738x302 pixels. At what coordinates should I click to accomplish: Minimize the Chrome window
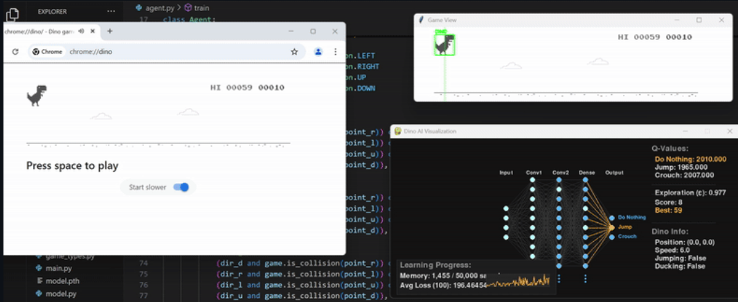coord(291,32)
